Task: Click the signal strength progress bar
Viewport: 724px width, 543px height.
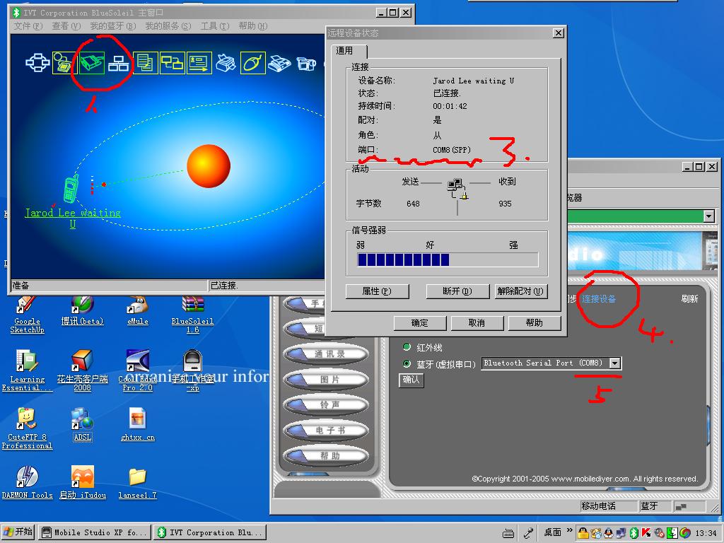Action: [x=447, y=260]
